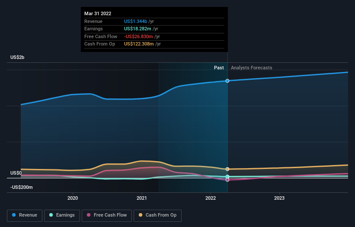
Task: Click the Revenue row label in tooltip
Action: tap(93, 21)
